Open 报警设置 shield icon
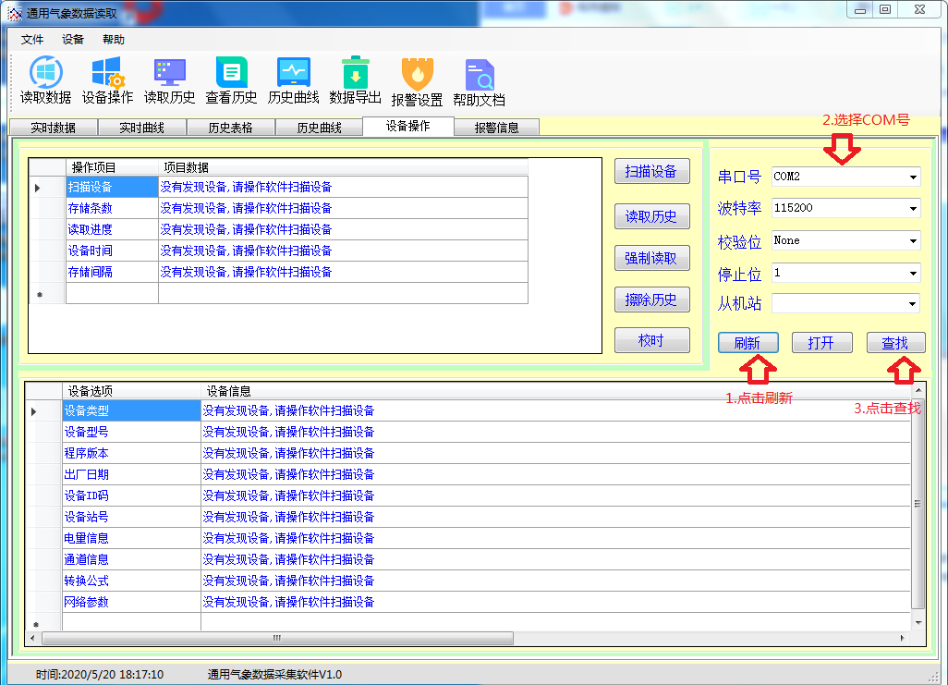This screenshot has width=948, height=685. coord(417,75)
